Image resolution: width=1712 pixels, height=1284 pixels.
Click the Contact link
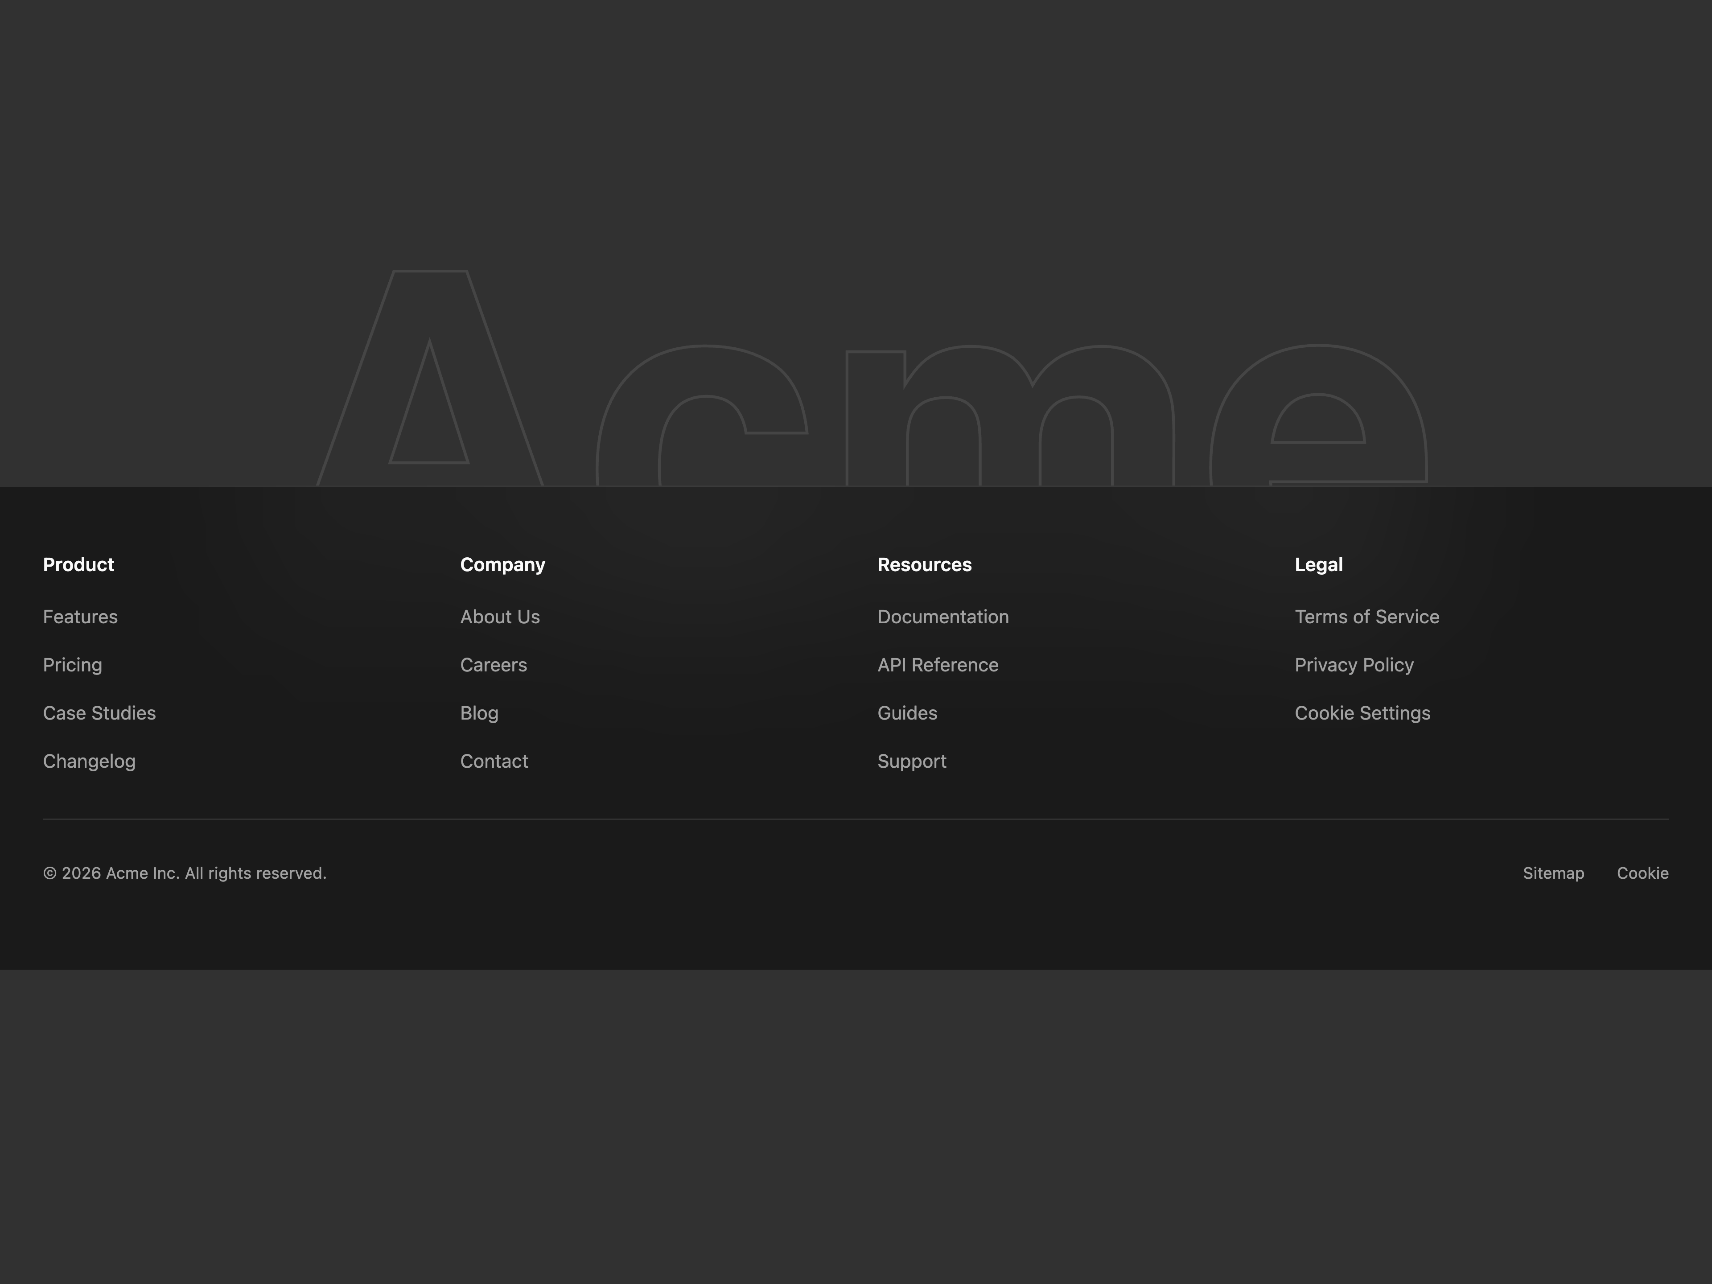point(494,761)
